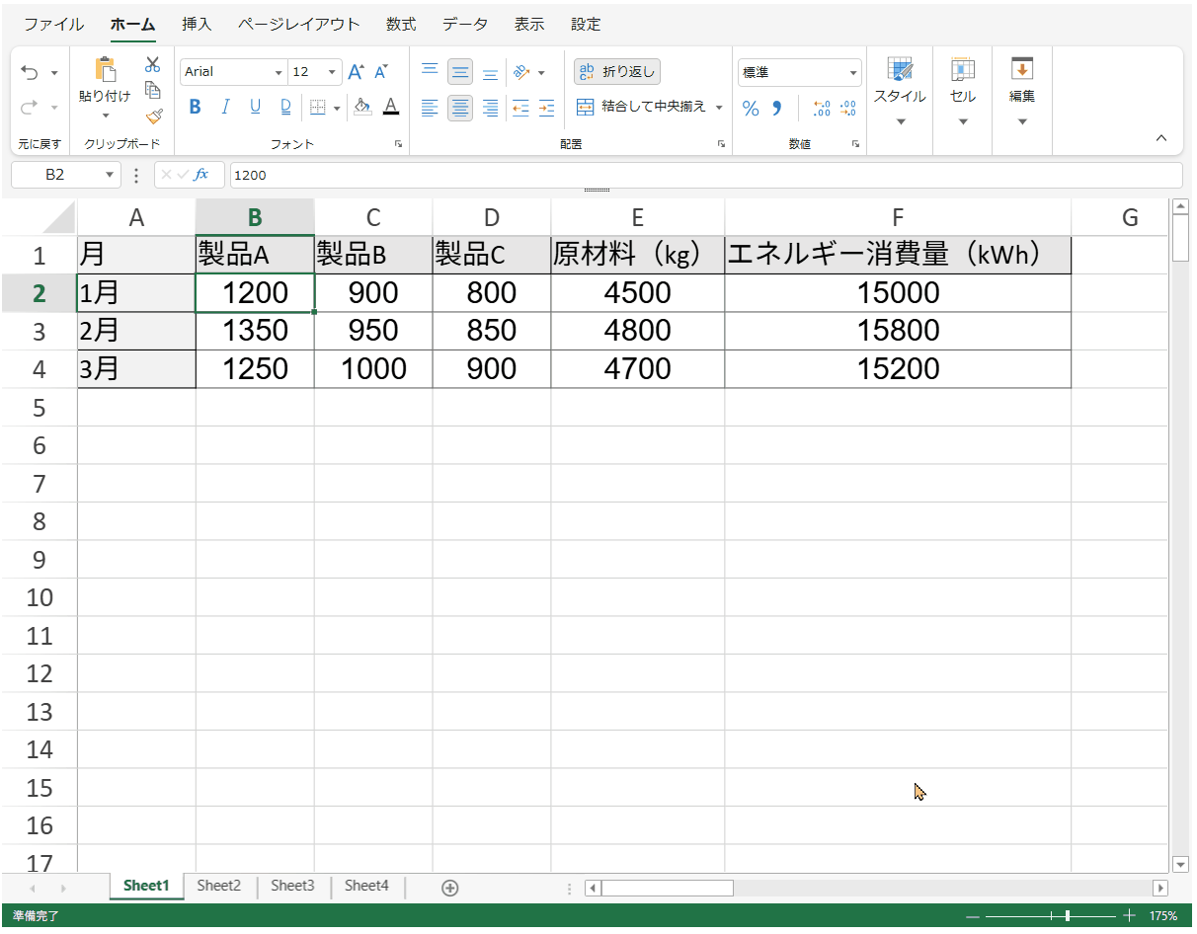Open the スタイル gallery

(900, 89)
